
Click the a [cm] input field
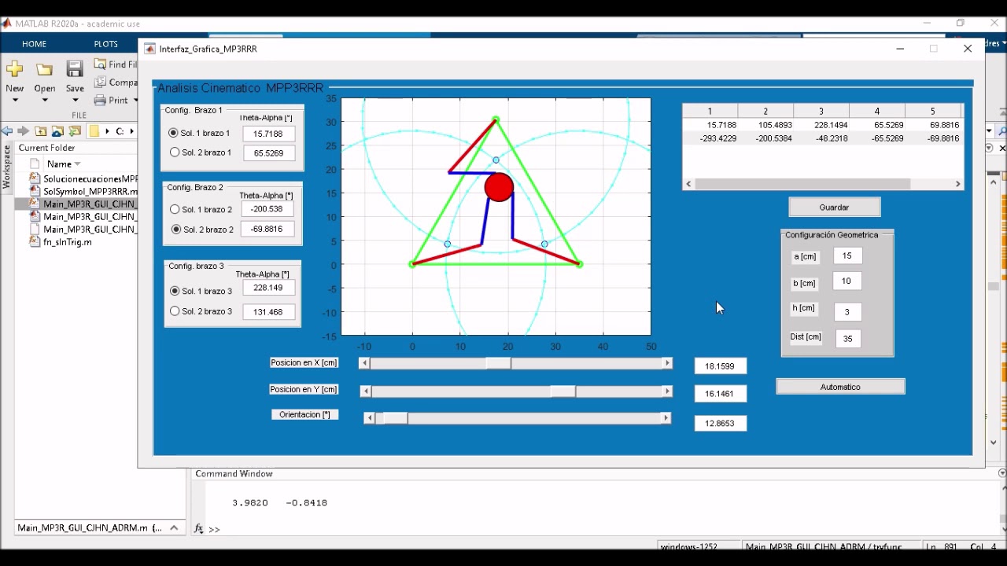tap(847, 255)
